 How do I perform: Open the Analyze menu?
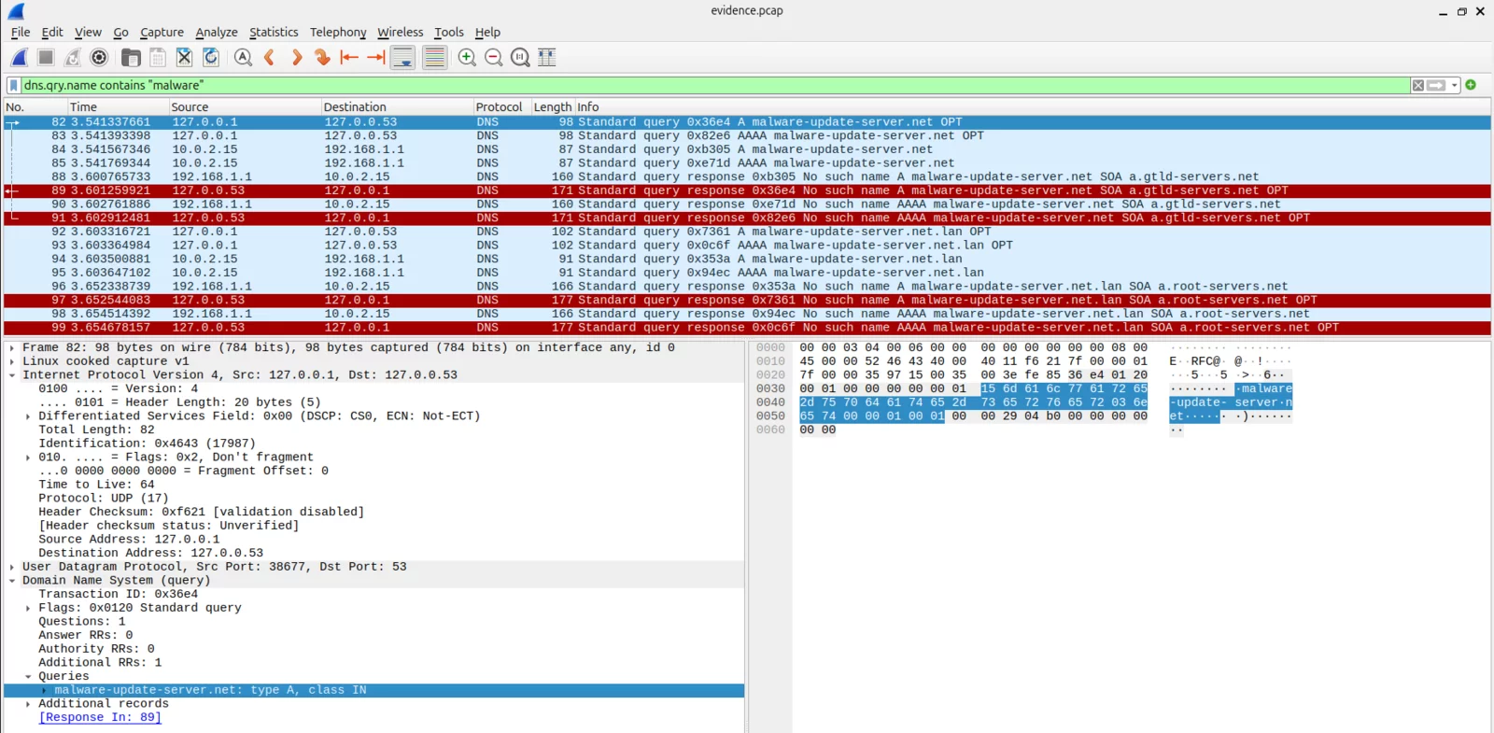click(x=216, y=32)
